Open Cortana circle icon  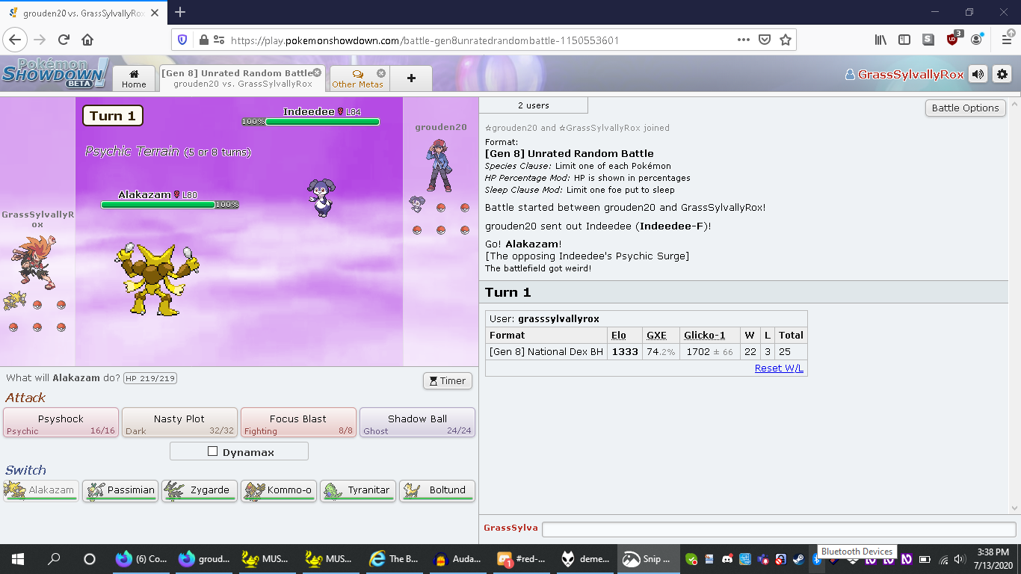click(x=89, y=559)
